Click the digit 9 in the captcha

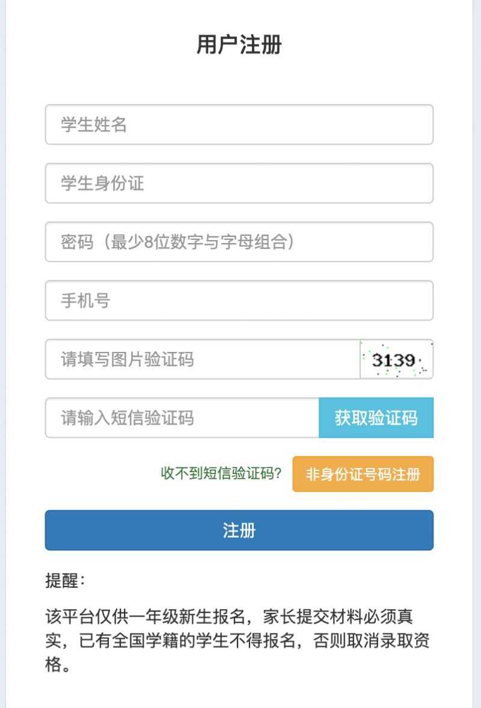(409, 360)
